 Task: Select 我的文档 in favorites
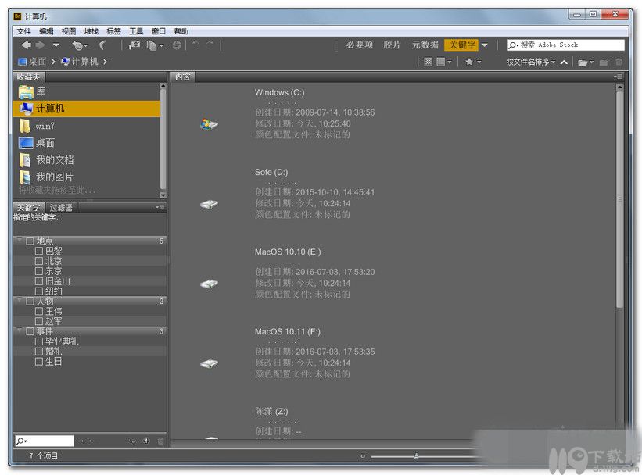click(x=86, y=160)
